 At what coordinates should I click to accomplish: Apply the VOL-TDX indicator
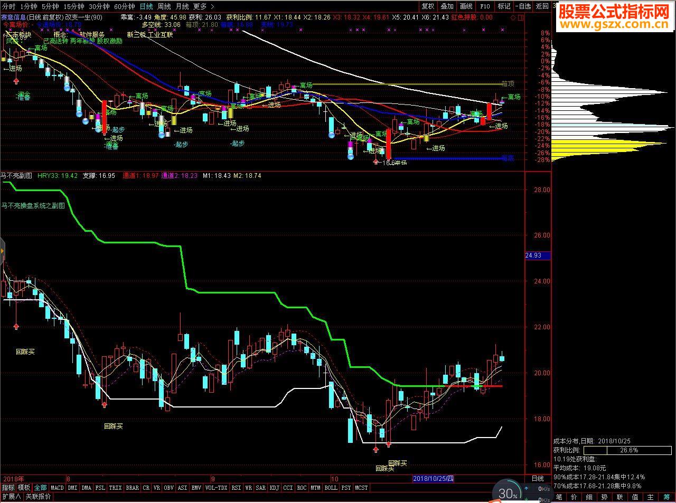(217, 488)
